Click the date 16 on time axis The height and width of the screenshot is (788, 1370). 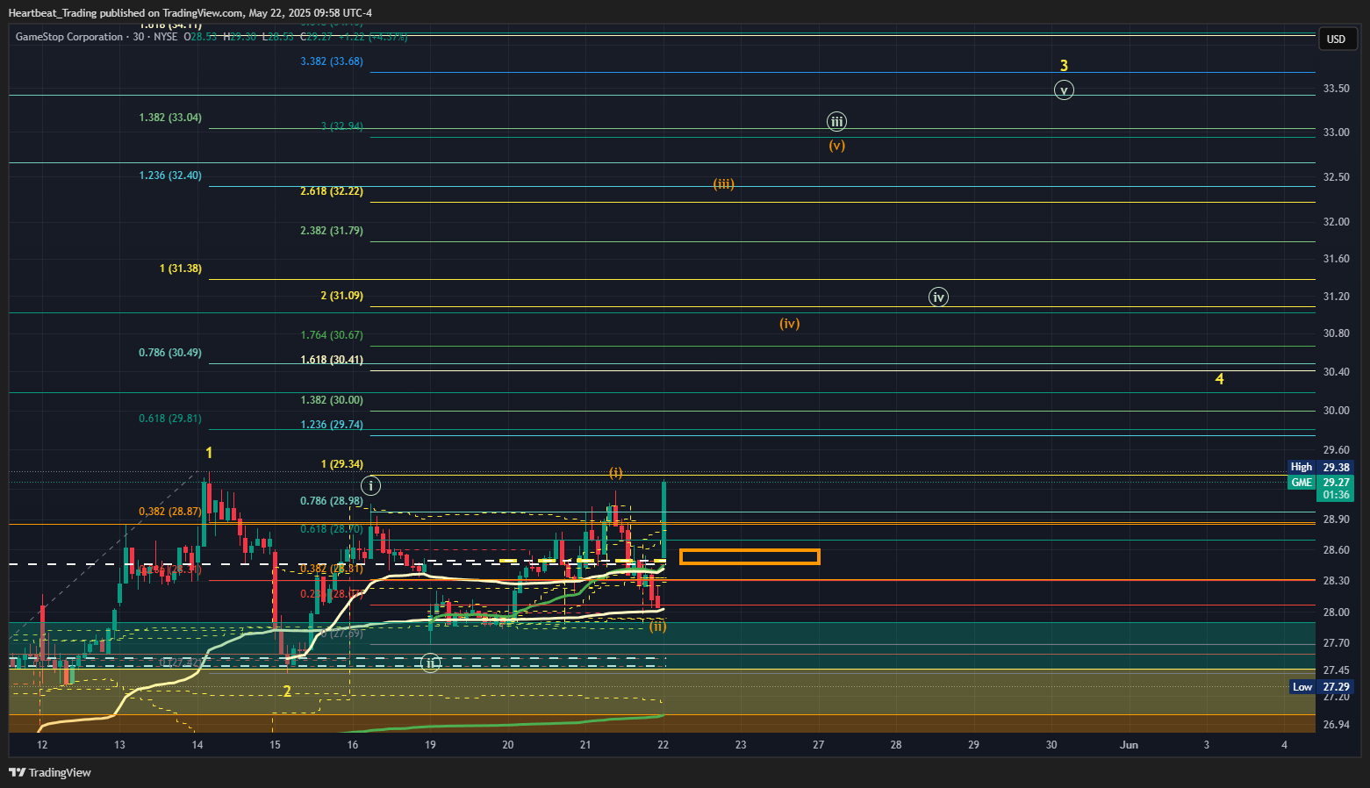point(353,745)
